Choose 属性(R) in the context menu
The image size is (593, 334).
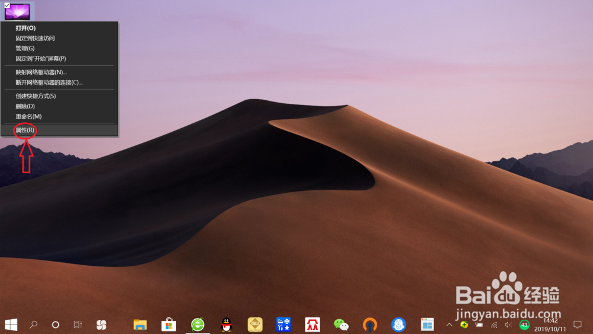pos(59,130)
